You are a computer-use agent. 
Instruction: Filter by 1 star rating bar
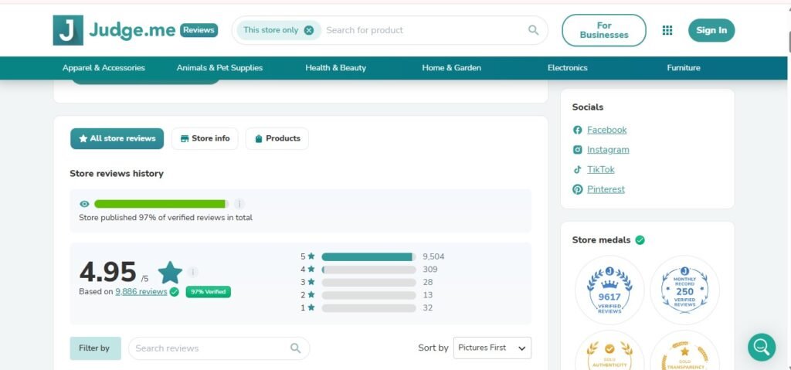coord(368,308)
